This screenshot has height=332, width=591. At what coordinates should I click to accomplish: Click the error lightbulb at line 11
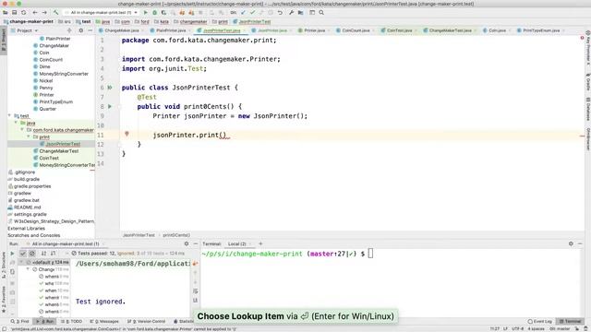coord(127,134)
